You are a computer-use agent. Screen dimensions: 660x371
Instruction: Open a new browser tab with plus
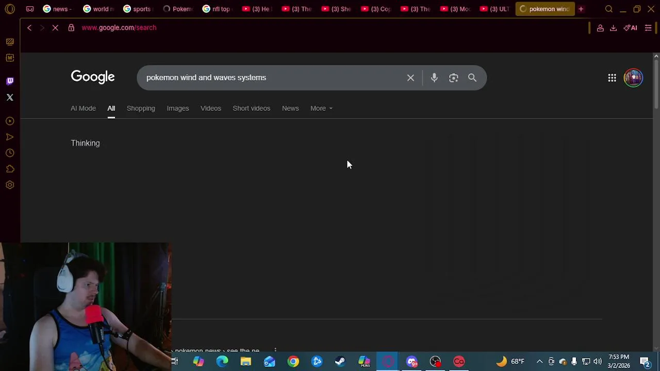pyautogui.click(x=581, y=9)
